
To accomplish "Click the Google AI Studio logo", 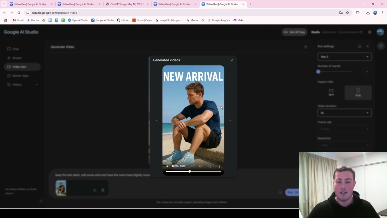I will [x=21, y=32].
